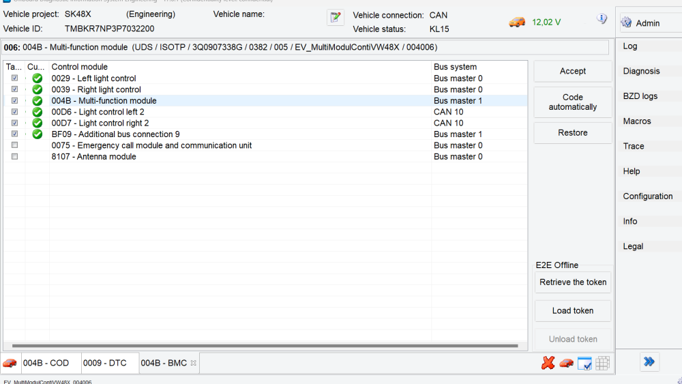Screen dimensions: 682x384
Task: Select row 00D6 - Light control left 2
Action: click(265, 112)
